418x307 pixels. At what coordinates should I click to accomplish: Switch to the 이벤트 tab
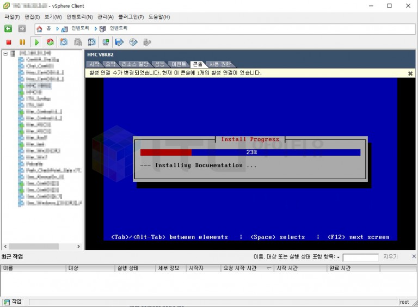click(x=179, y=64)
